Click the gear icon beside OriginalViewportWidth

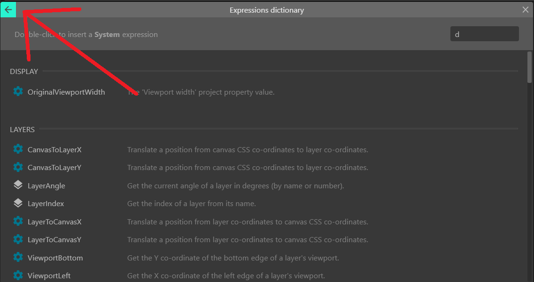[18, 91]
